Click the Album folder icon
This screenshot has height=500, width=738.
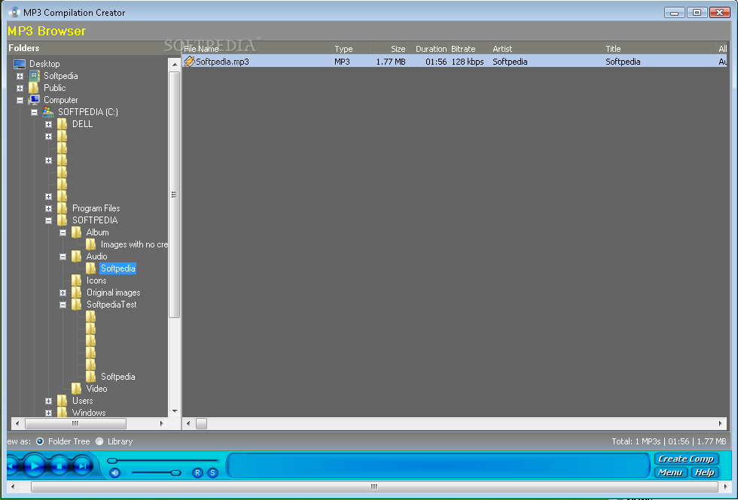(76, 232)
